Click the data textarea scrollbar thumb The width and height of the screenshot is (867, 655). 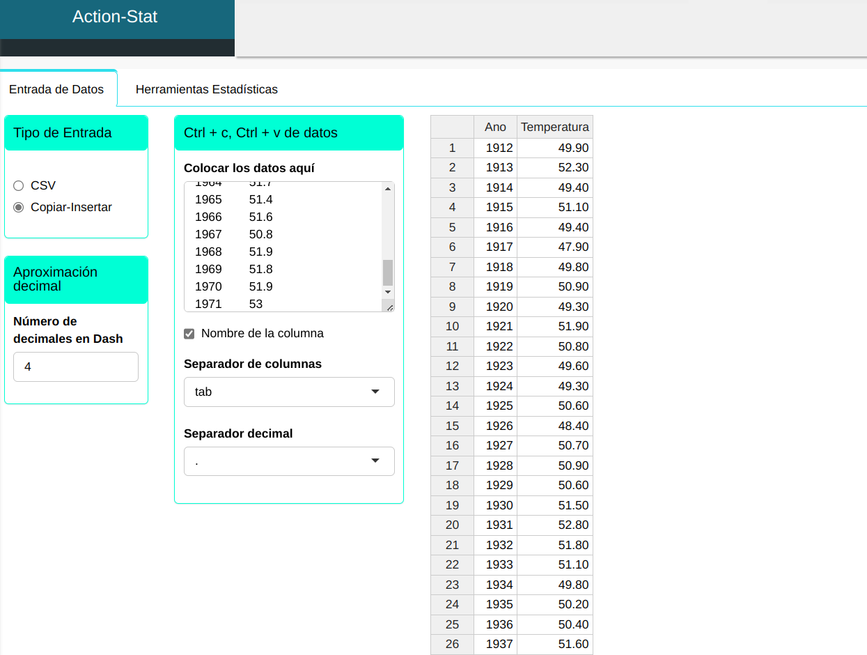click(x=388, y=272)
